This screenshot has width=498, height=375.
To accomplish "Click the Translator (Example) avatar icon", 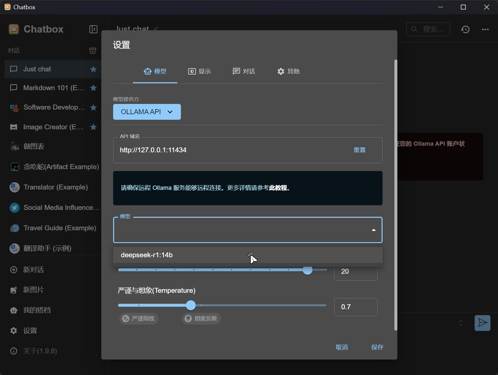I will pos(14,187).
